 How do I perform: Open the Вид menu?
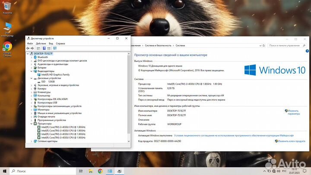[x=51, y=44]
